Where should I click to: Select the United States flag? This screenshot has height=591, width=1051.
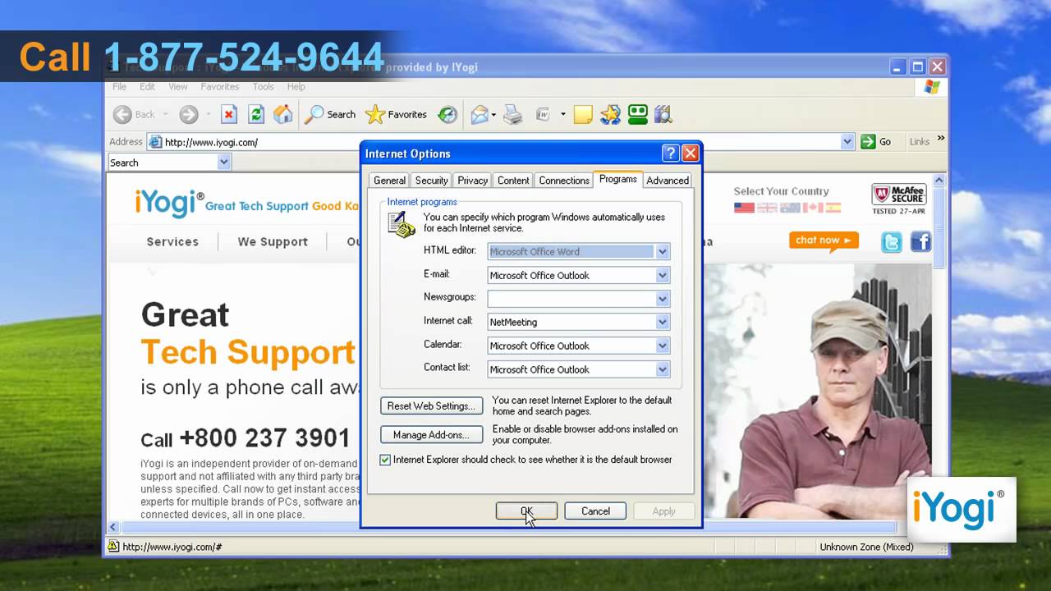point(744,208)
